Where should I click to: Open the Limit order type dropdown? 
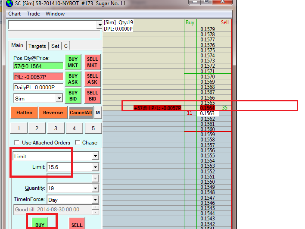95,156
